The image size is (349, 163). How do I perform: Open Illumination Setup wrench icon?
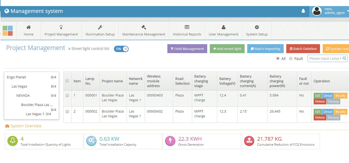pos(100,27)
